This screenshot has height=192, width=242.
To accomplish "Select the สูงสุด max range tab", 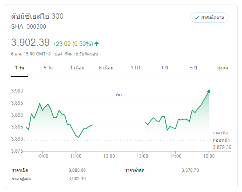I will (223, 68).
